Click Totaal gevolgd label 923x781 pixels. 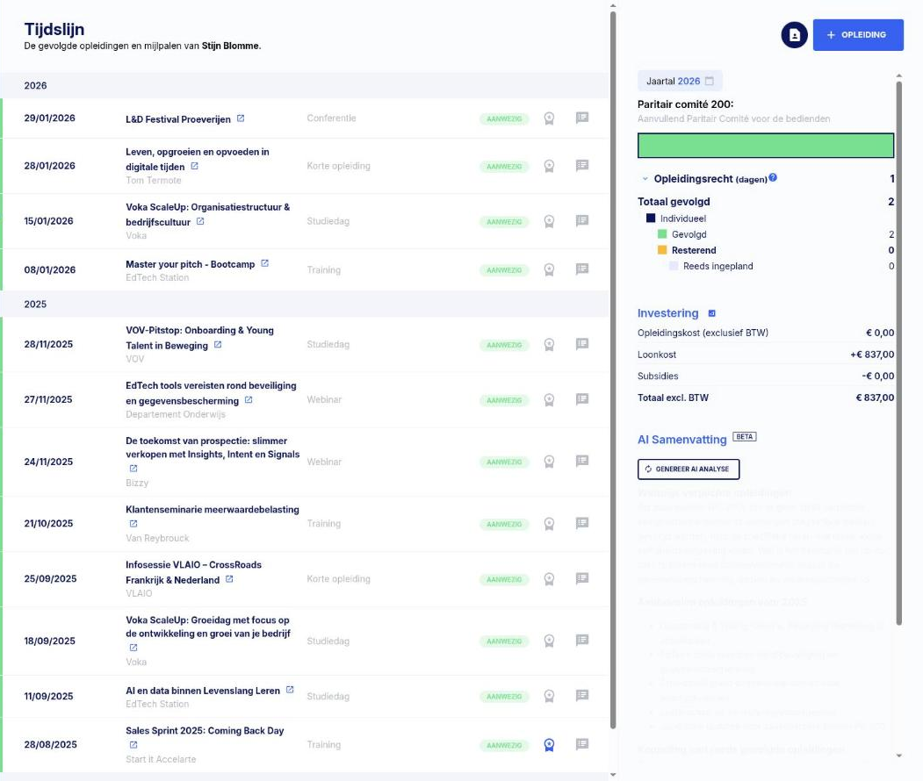point(674,202)
